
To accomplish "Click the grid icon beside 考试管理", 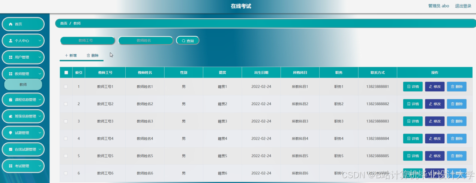I will tap(11, 166).
